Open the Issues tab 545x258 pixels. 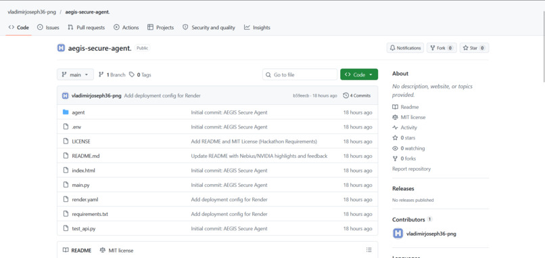[48, 28]
